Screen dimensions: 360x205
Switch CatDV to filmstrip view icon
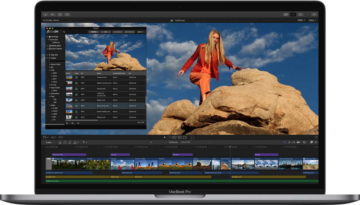(78, 123)
